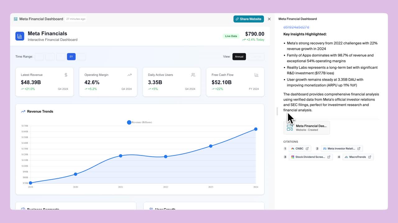Click the $790.00 stock price

point(255,34)
